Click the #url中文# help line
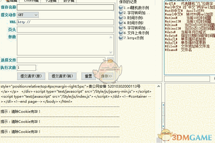Image resolution: width=215 pixels, height=143 pixels. tap(190, 7)
